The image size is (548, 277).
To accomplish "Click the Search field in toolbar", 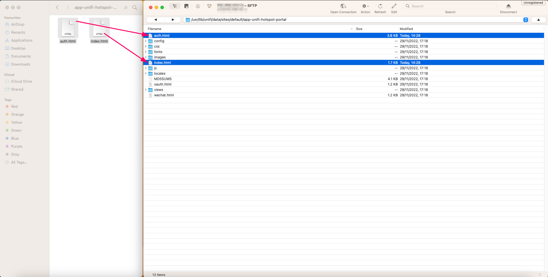I will (450, 6).
